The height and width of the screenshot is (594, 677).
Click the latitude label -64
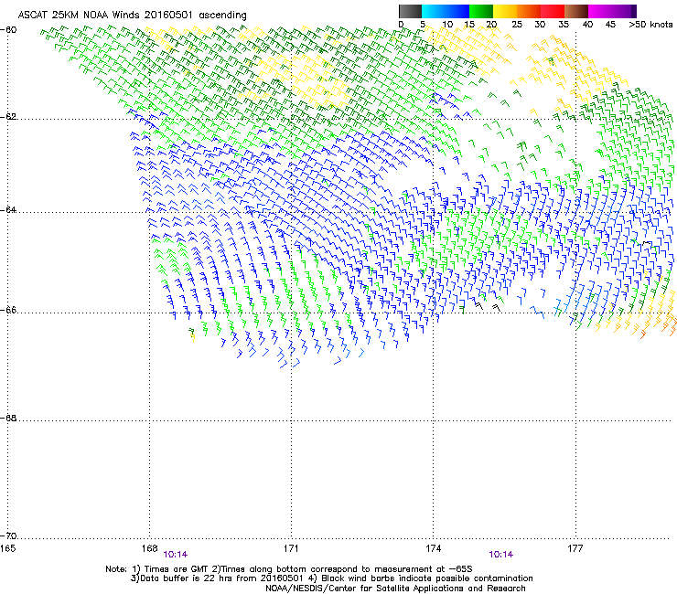[8, 209]
